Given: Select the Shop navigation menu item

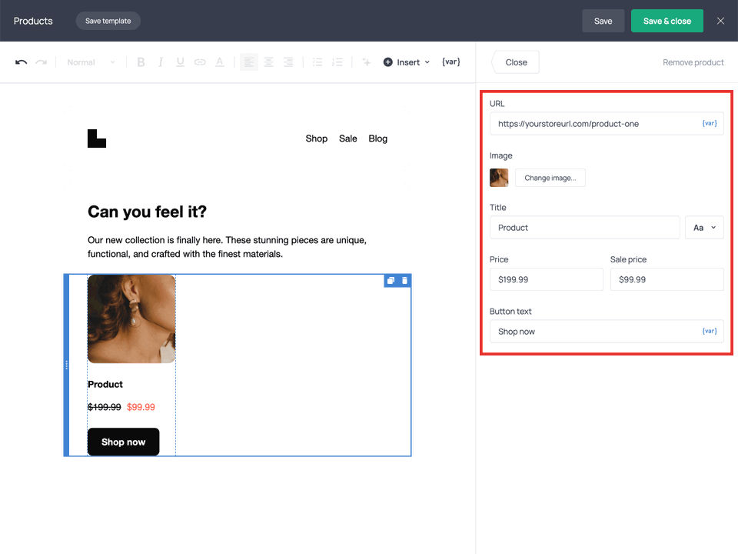Looking at the screenshot, I should point(316,138).
